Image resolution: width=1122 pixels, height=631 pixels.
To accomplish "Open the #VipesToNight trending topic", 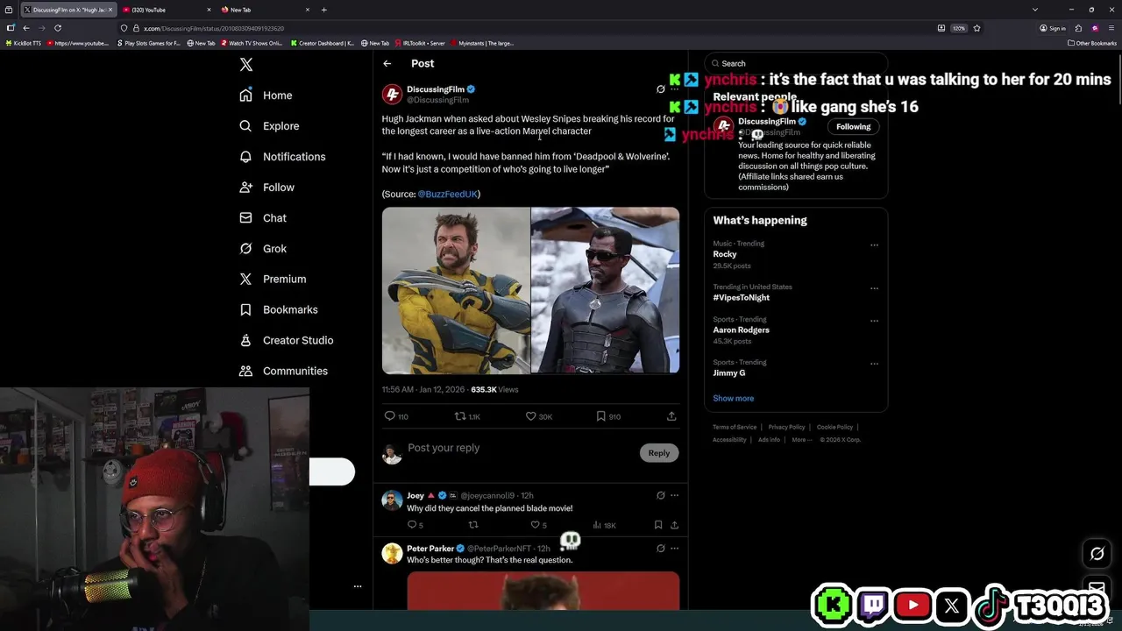I will [742, 297].
